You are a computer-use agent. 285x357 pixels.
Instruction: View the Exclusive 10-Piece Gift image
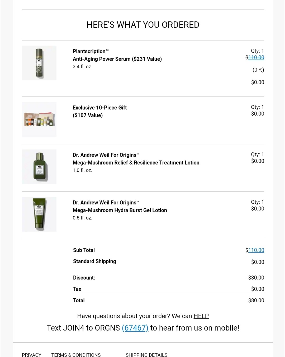click(x=39, y=119)
